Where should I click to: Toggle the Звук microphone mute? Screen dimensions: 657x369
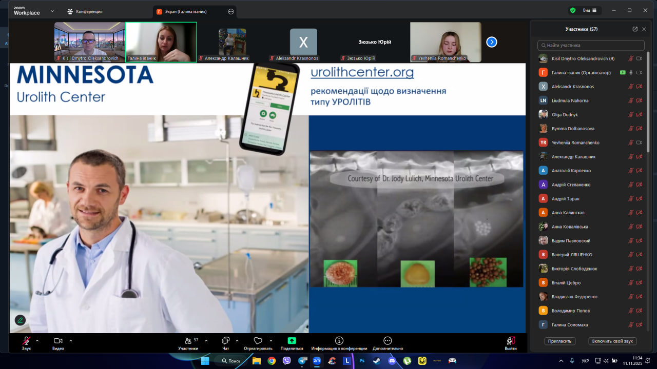tap(26, 341)
